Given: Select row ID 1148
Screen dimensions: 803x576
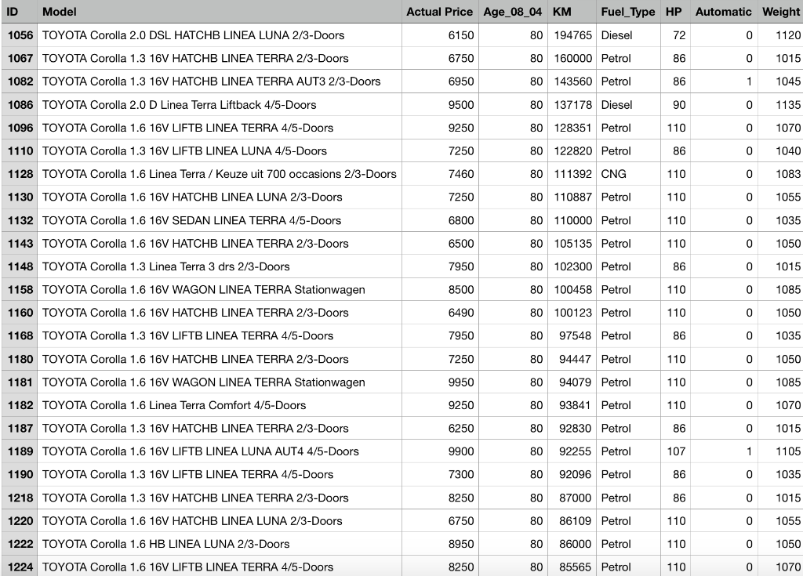Looking at the screenshot, I should point(19,266).
